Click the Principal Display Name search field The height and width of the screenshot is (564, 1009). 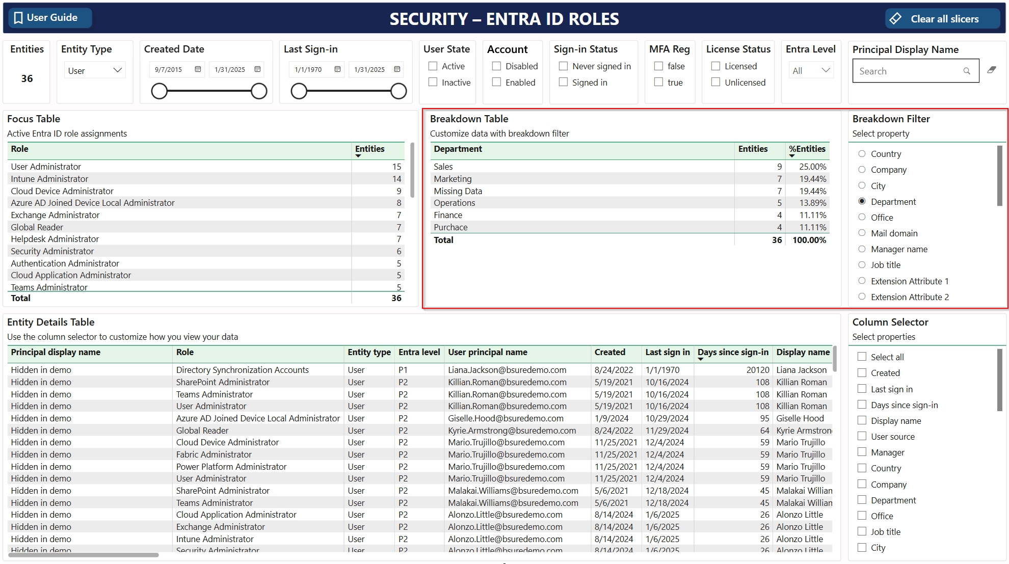click(908, 71)
